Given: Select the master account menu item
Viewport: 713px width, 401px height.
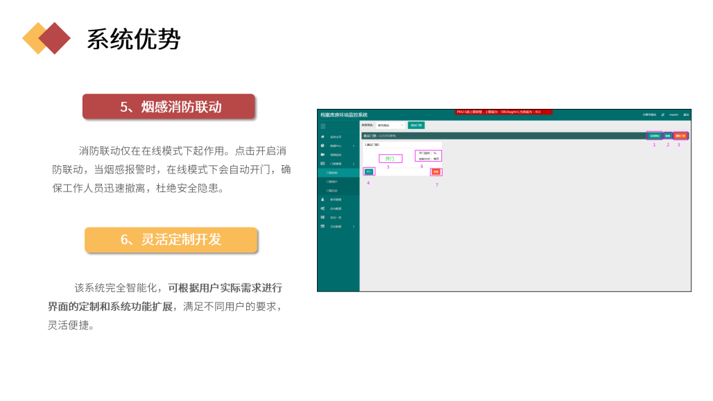Looking at the screenshot, I should [673, 114].
